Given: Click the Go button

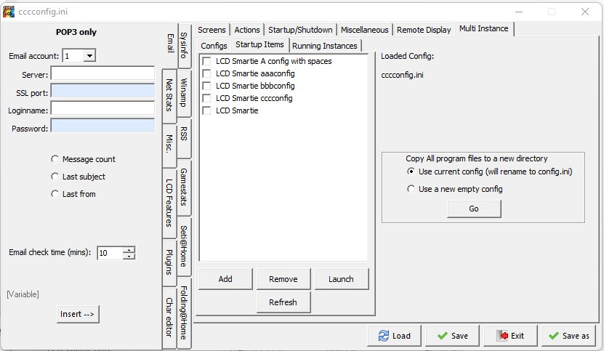Looking at the screenshot, I should coord(474,209).
